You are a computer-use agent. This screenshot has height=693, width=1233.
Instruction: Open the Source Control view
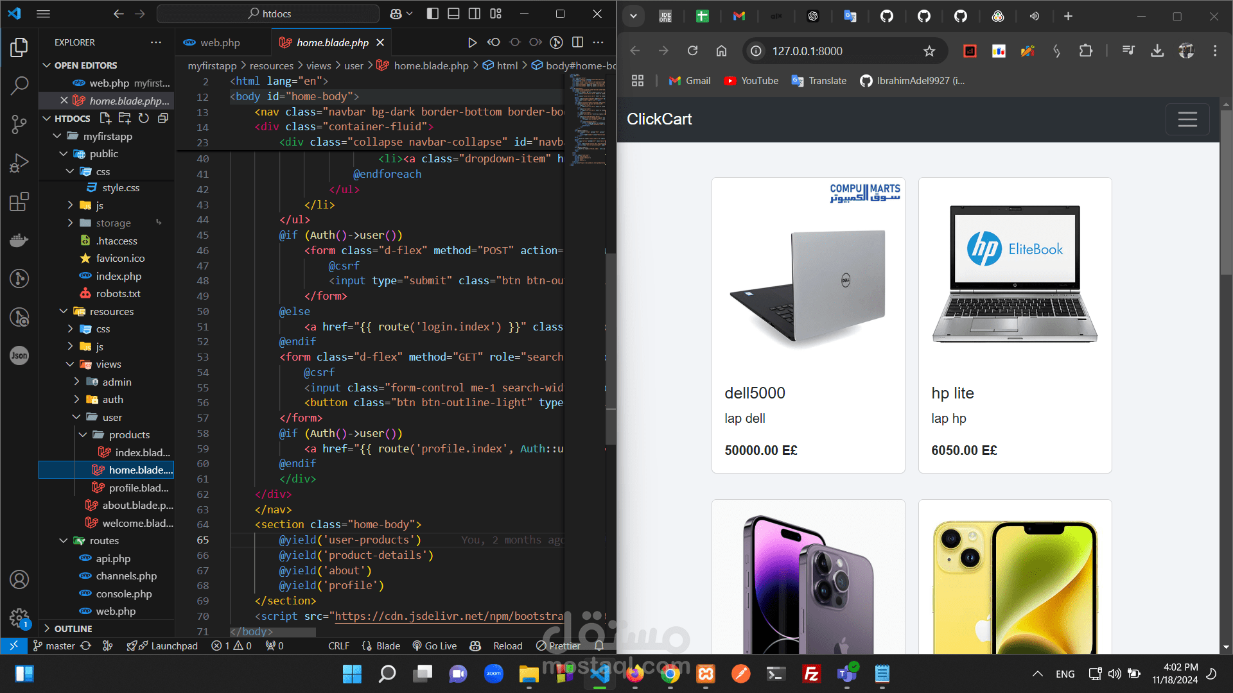click(x=19, y=123)
